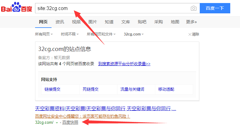The height and width of the screenshot is (128, 240).
Task: Open the 天空彩票资料 search result title
Action: (x=106, y=109)
